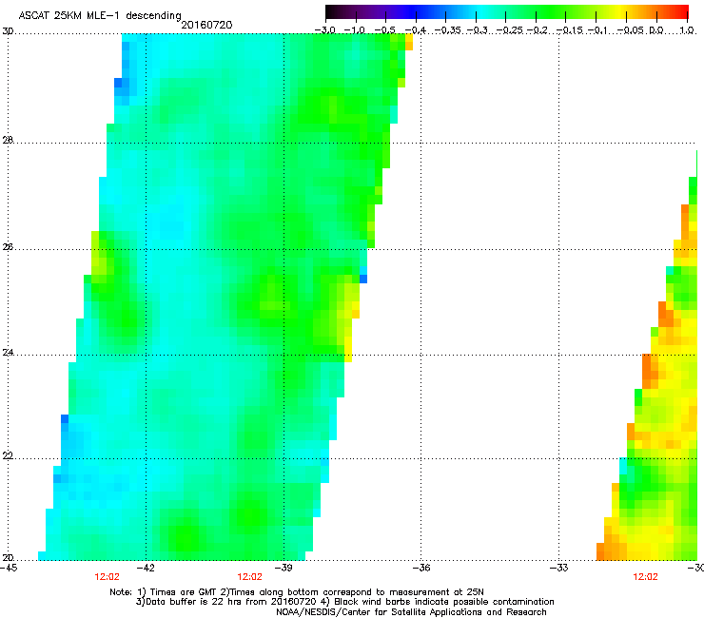The image size is (704, 618).
Task: Click the '-0.5' color bar label
Action: click(384, 30)
